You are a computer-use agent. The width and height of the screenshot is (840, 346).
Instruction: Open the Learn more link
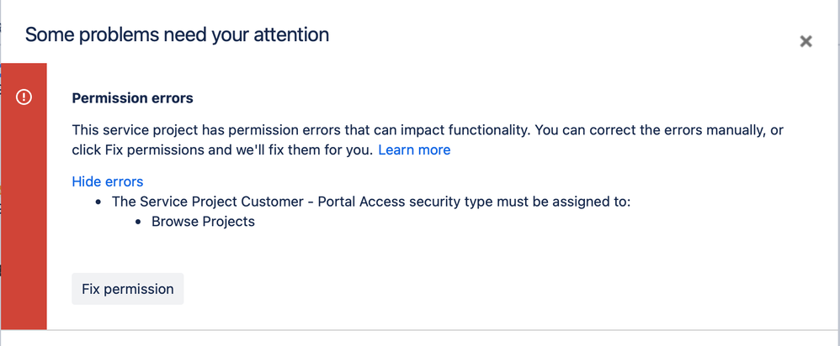point(414,150)
